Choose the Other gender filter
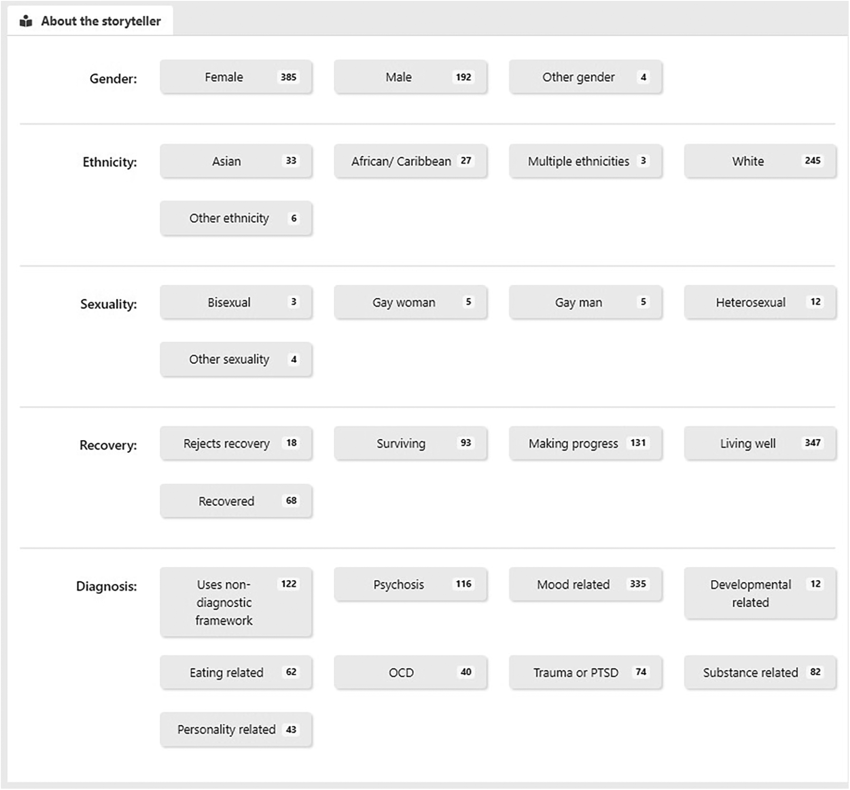 click(x=585, y=77)
